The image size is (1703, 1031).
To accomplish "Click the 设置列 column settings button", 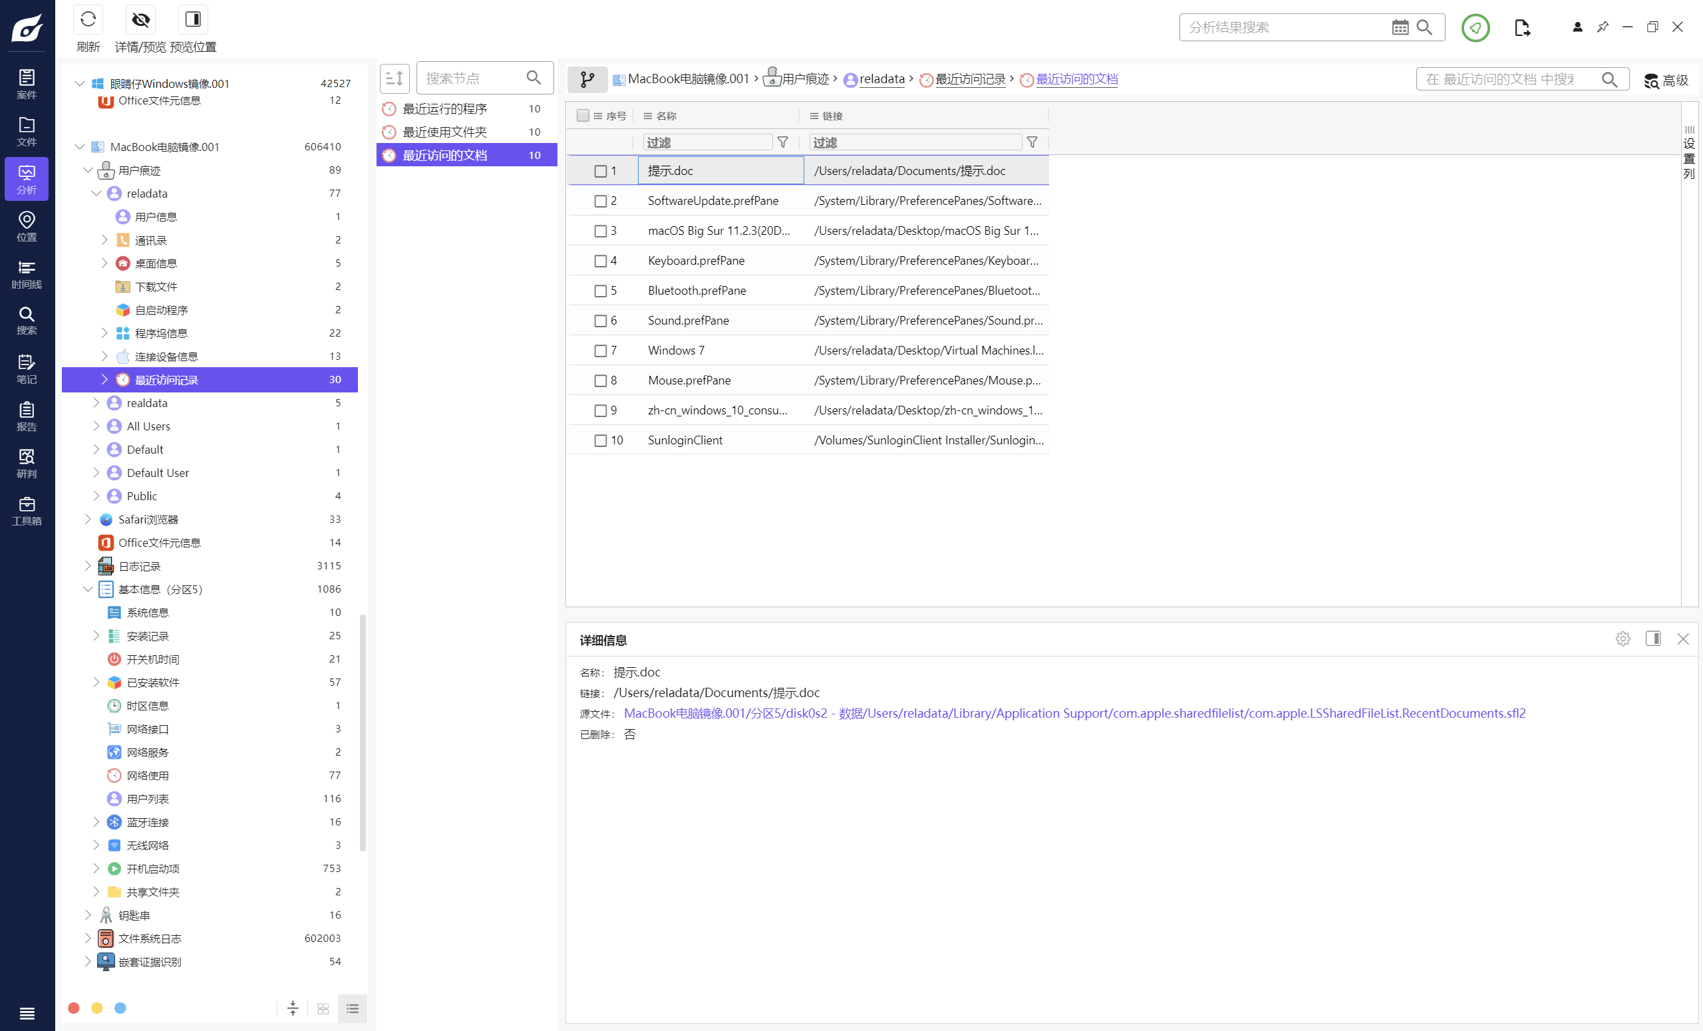I will pos(1689,152).
